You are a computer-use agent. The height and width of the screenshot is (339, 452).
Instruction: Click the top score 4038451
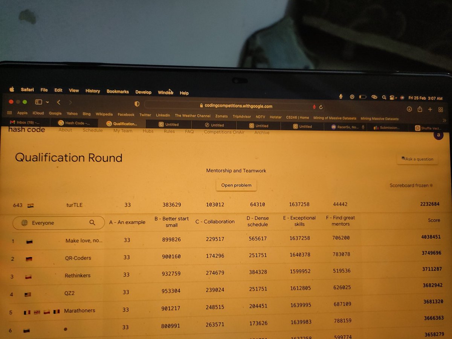pyautogui.click(x=431, y=237)
